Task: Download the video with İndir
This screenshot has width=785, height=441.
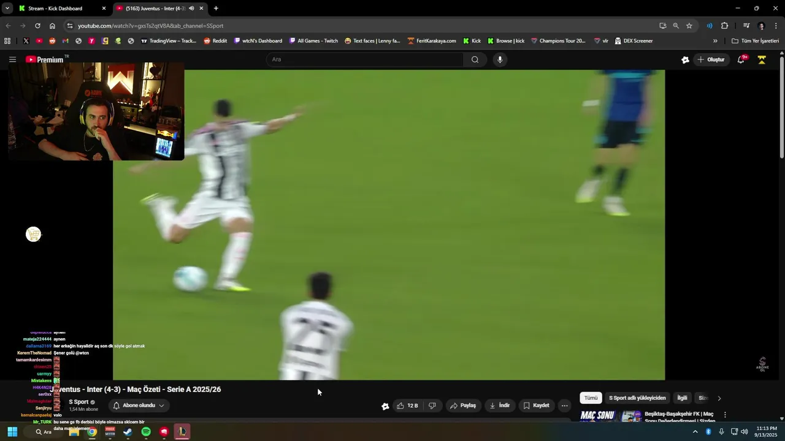Action: click(x=499, y=405)
